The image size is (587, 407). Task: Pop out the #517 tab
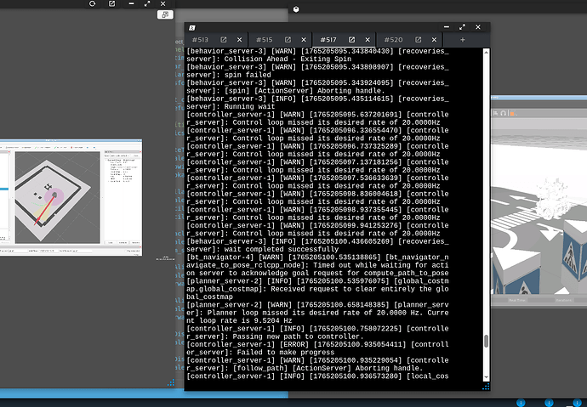coord(353,40)
